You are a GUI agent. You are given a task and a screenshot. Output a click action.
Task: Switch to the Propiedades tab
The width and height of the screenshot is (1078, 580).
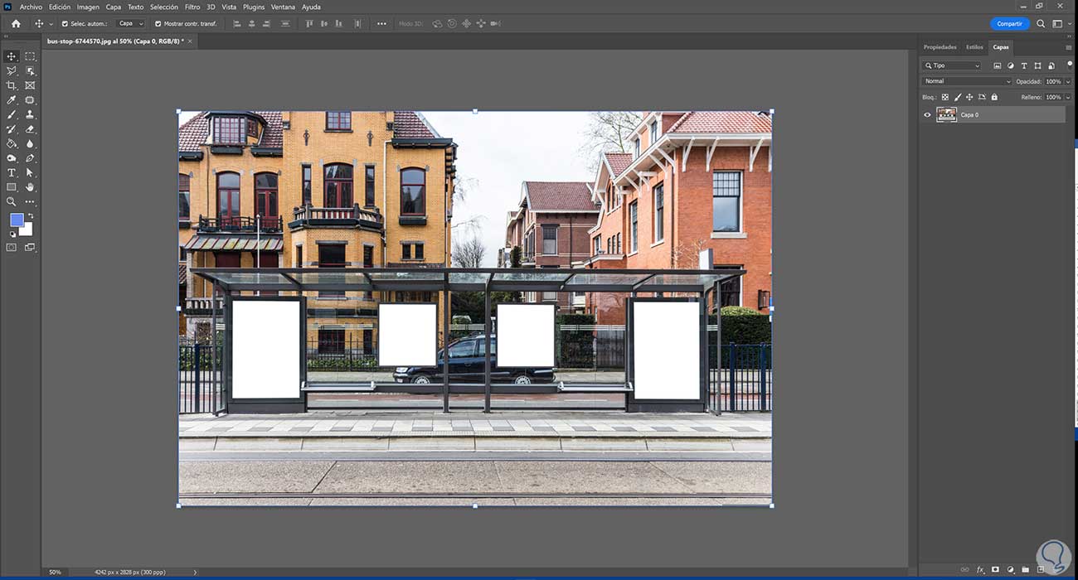940,47
